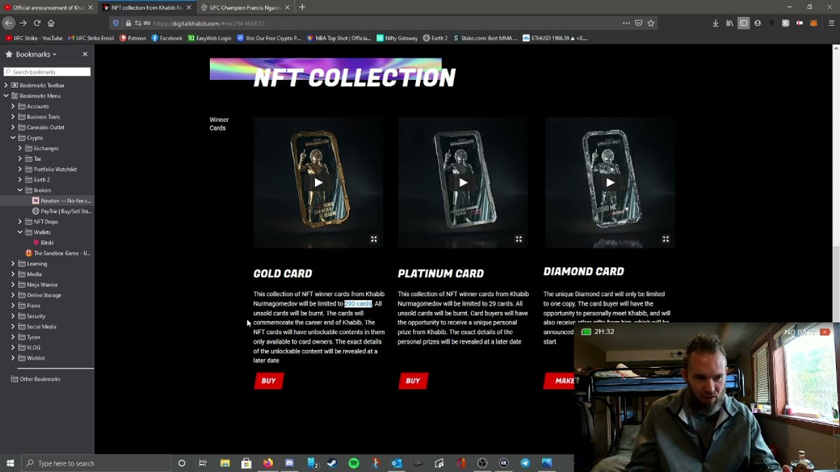840x472 pixels.
Task: Open Windows Start menu
Action: pyautogui.click(x=10, y=463)
